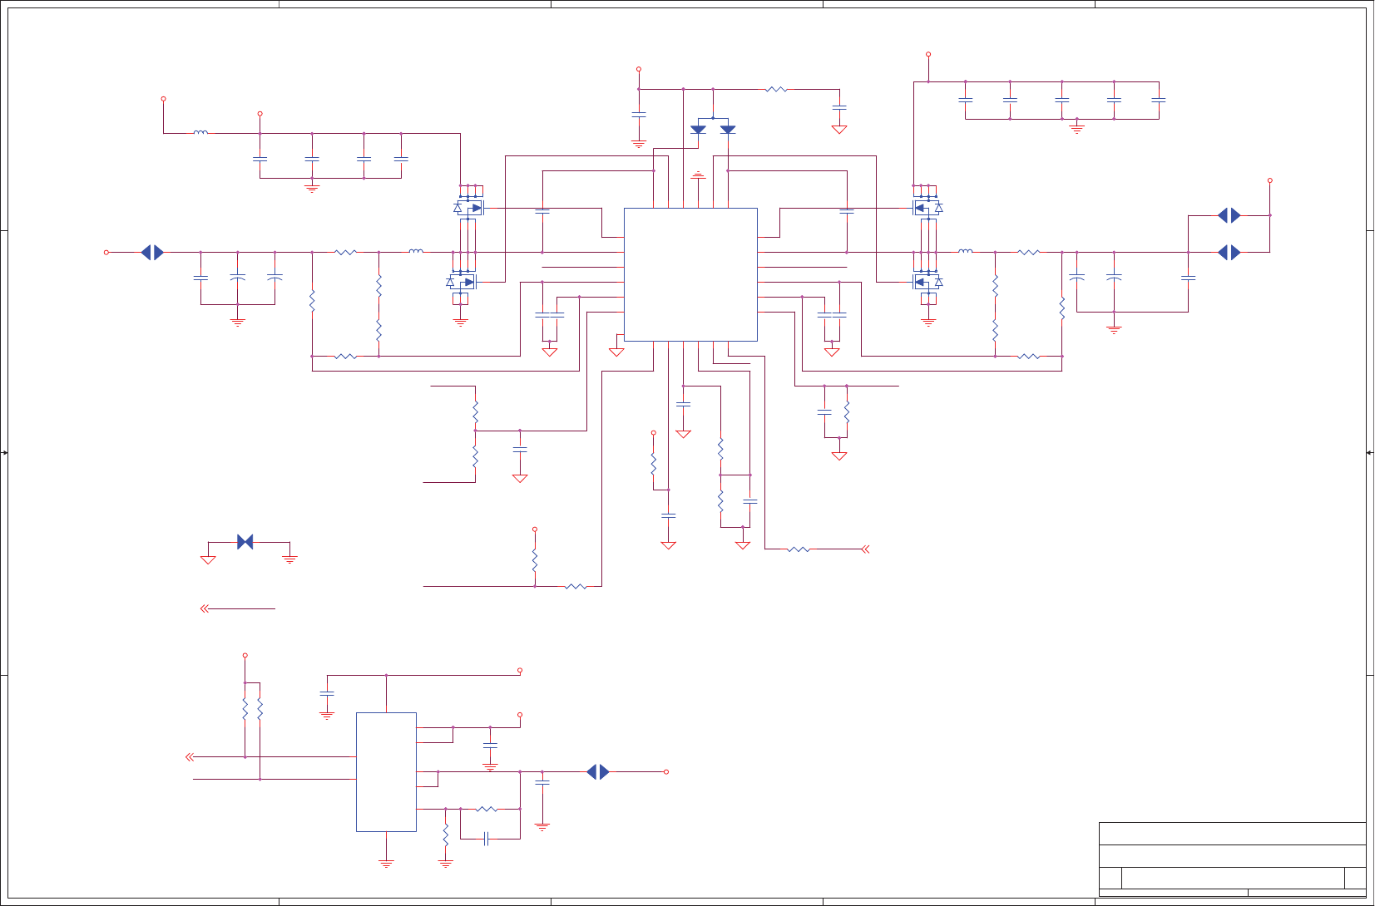The width and height of the screenshot is (1375, 906).
Task: Select the upper MOSFET left of the central IC
Action: (468, 208)
